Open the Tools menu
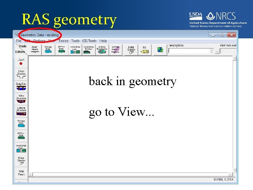Viewport: 253px width, 190px height. click(x=75, y=41)
